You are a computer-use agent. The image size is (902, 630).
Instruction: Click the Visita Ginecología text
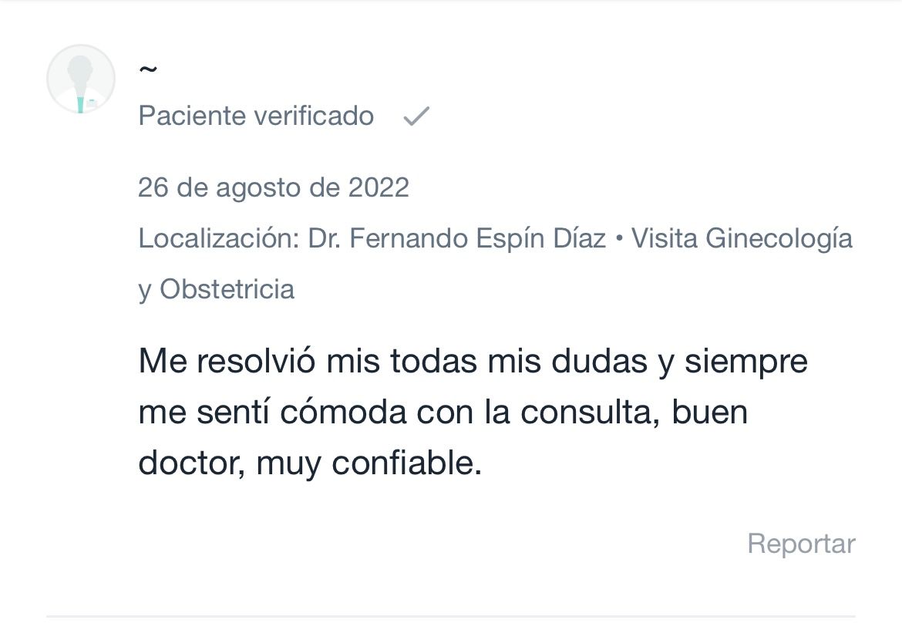(742, 239)
